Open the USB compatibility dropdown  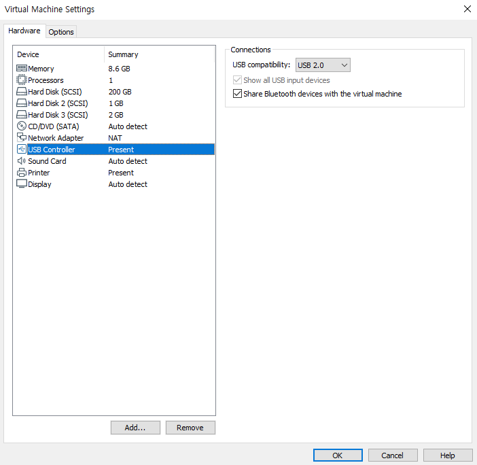(x=323, y=65)
